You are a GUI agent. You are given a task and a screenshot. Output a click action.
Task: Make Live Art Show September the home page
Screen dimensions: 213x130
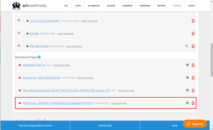(x=89, y=21)
